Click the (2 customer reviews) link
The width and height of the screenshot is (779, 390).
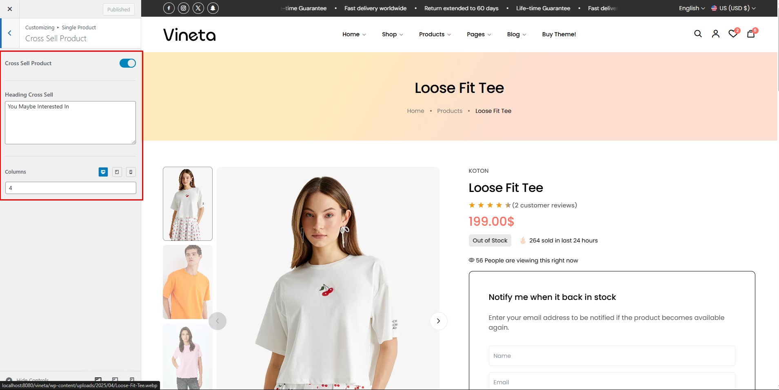click(544, 205)
